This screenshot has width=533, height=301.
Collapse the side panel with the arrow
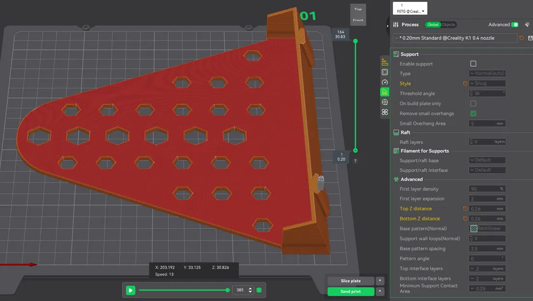[388, 26]
